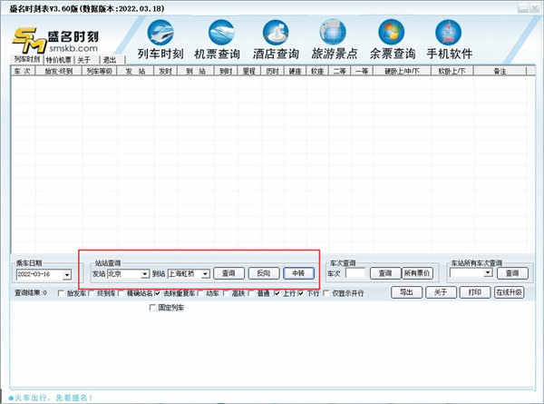Click the 备注 column header
This screenshot has width=544, height=404.
point(500,71)
